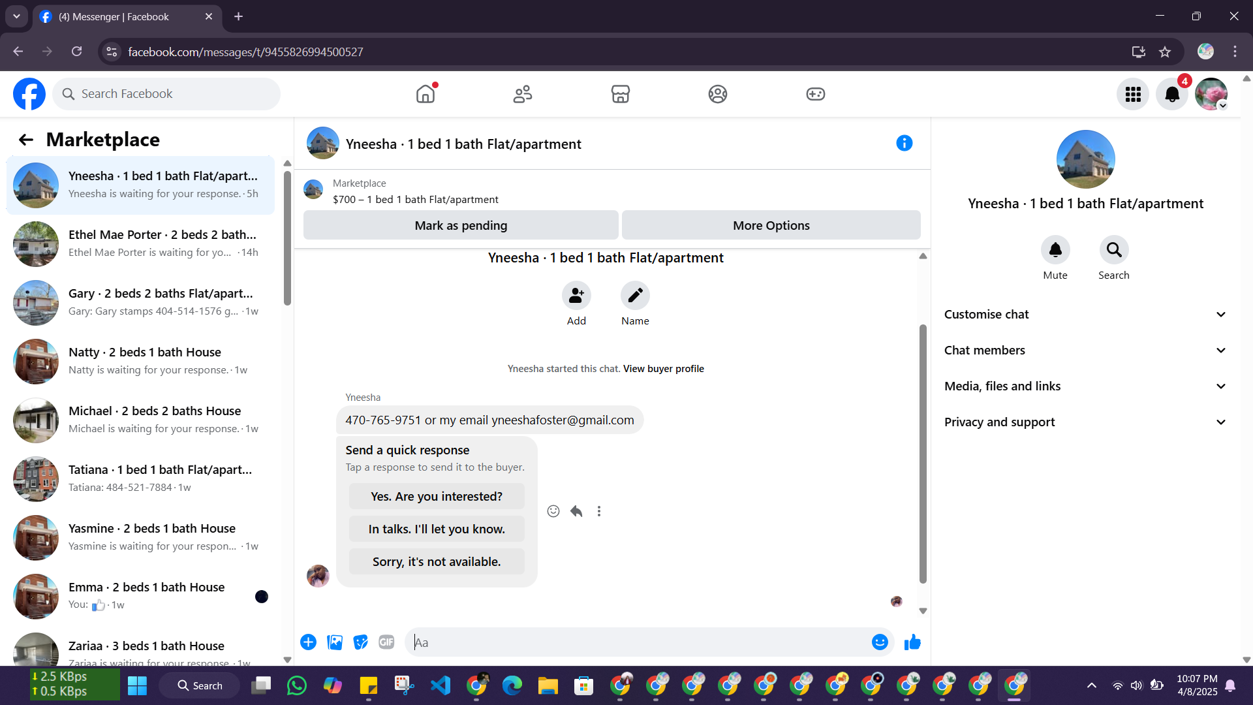This screenshot has height=705, width=1253.
Task: Mute this conversation with bell button
Action: coord(1055,250)
